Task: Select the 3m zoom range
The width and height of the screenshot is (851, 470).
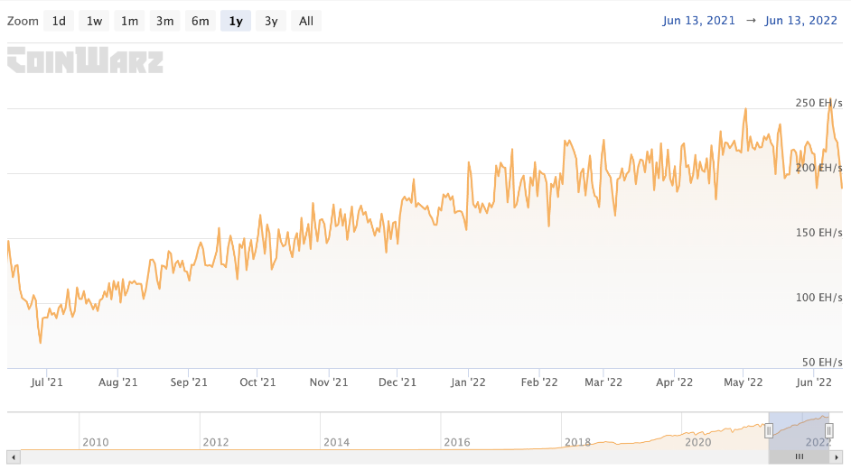Action: (x=165, y=21)
